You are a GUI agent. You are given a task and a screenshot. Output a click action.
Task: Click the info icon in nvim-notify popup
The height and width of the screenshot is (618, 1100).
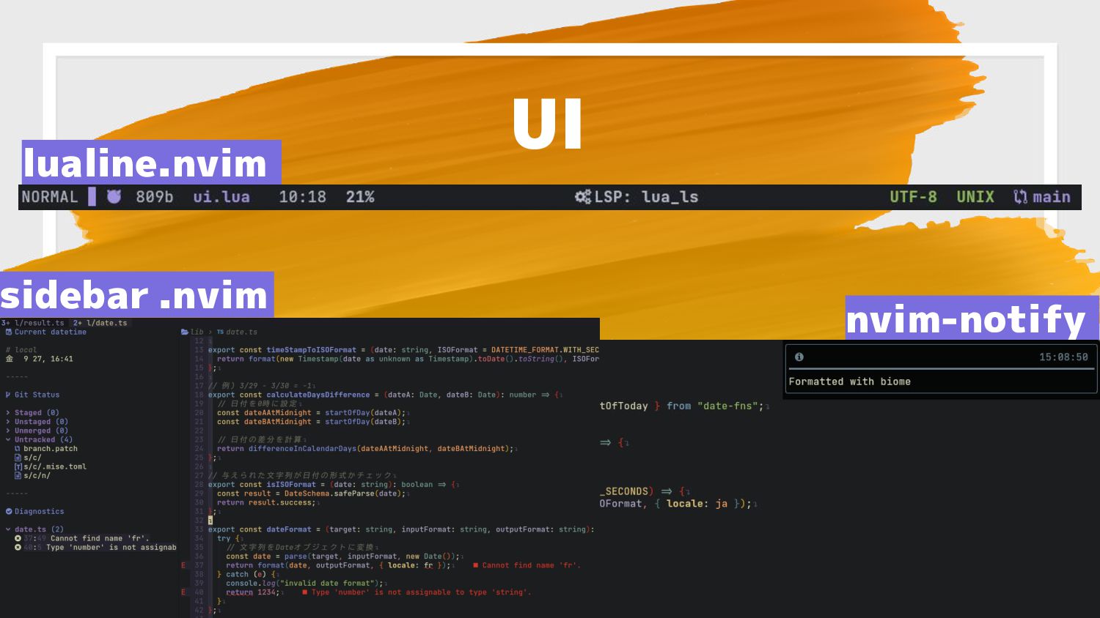[x=799, y=357]
